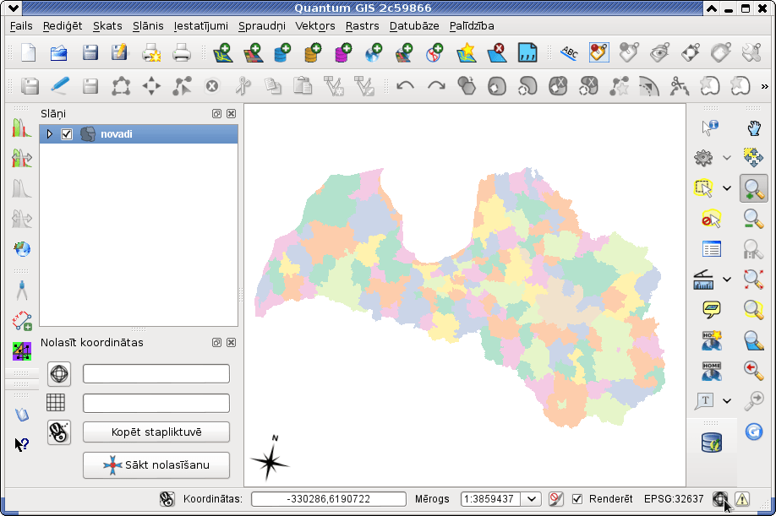Open dropdown arrow beside text annotation tool
Viewport: 776px width, 516px height.
coord(726,401)
